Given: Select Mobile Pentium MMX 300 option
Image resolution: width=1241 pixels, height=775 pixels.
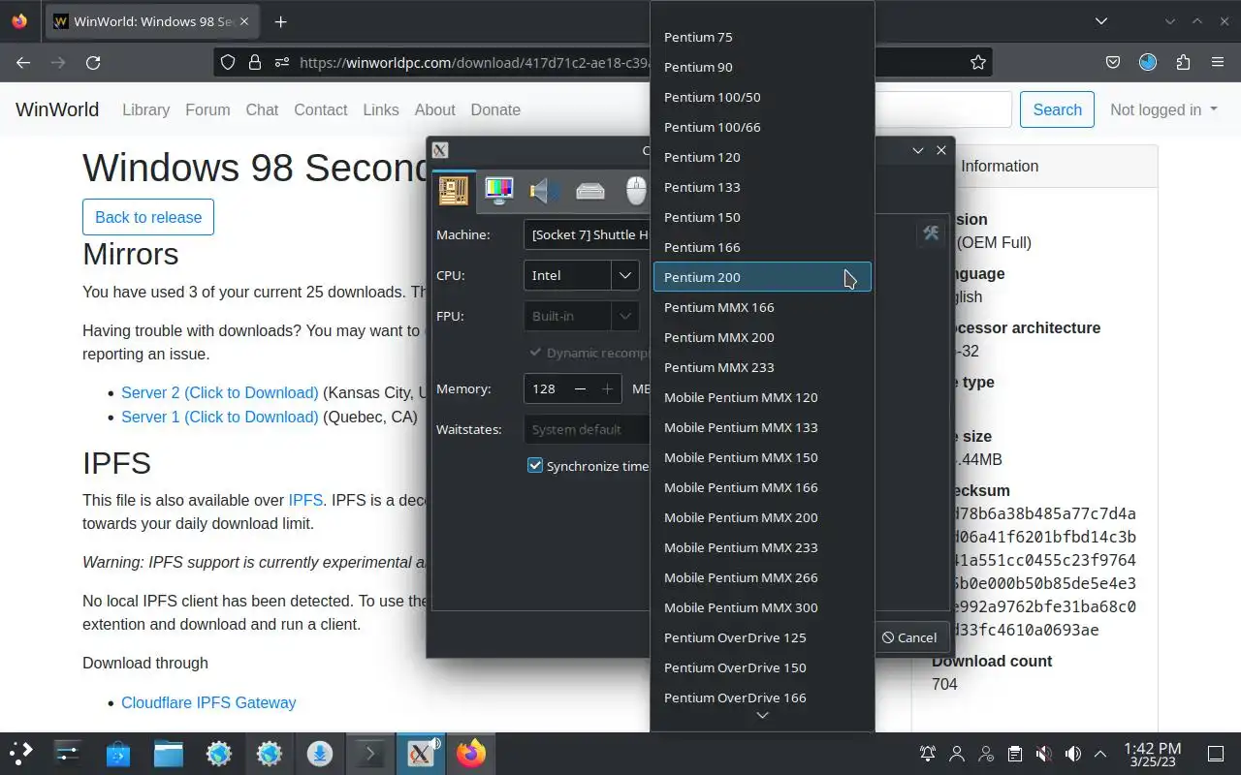Looking at the screenshot, I should click(x=762, y=607).
